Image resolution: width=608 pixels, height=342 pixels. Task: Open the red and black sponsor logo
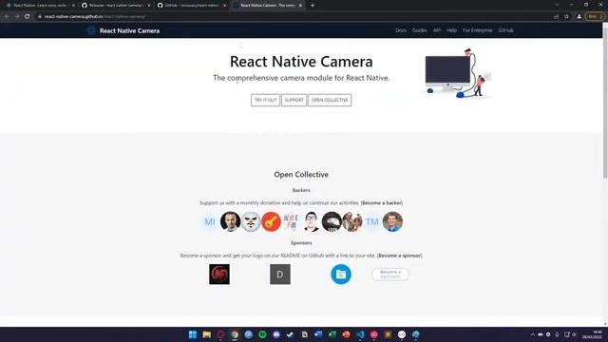[x=219, y=275]
